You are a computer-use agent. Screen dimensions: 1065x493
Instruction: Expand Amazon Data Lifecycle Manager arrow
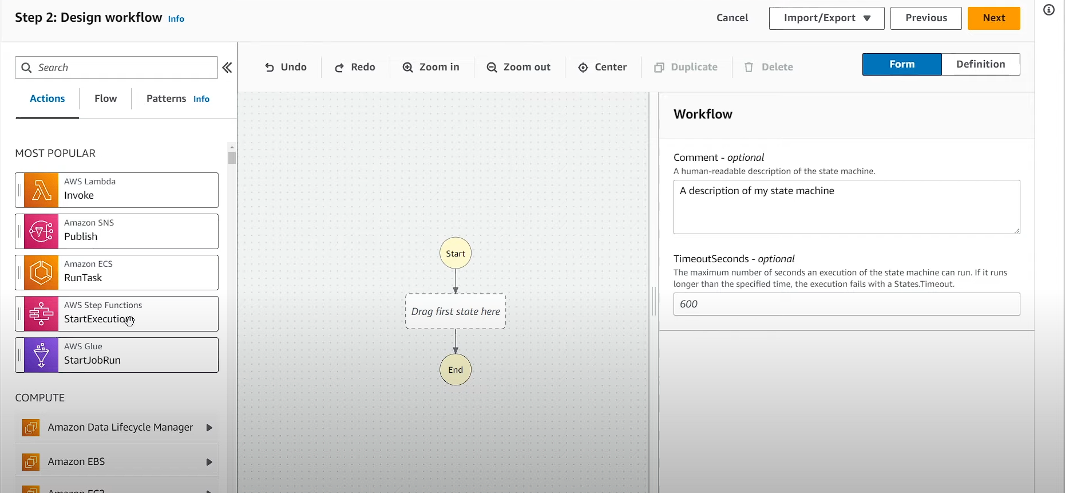[x=209, y=428]
